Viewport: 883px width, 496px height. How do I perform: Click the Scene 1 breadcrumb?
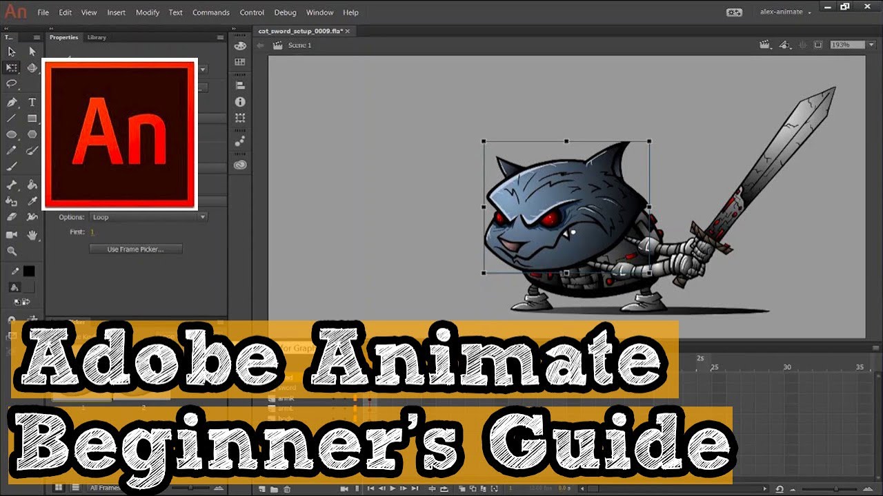point(299,45)
